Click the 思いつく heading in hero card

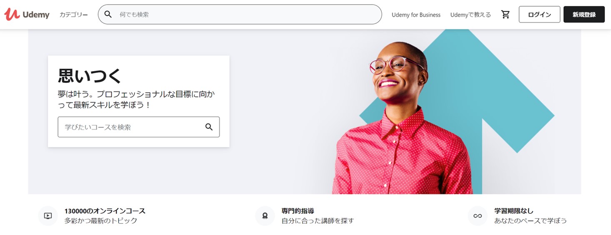tap(90, 76)
